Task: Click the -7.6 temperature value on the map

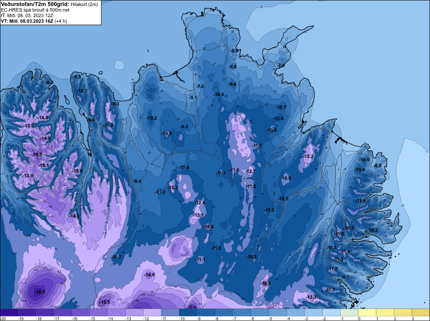Action: [x=200, y=86]
